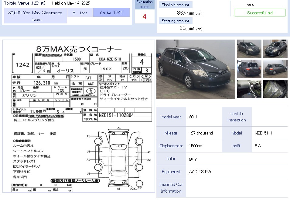
Task: Click the model year value 2011
Action: click(193, 117)
